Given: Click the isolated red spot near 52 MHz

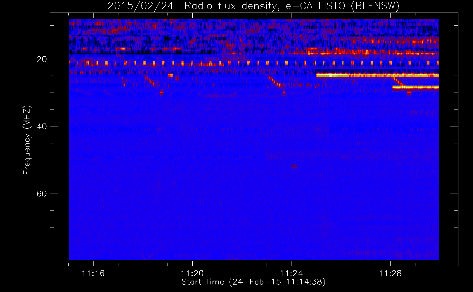Looking at the screenshot, I should point(294,166).
